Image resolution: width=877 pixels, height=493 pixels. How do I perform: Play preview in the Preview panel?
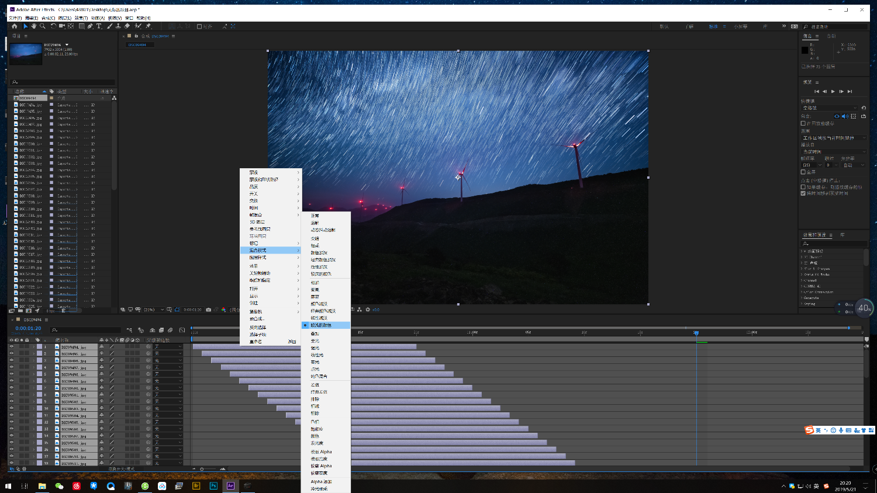833,91
